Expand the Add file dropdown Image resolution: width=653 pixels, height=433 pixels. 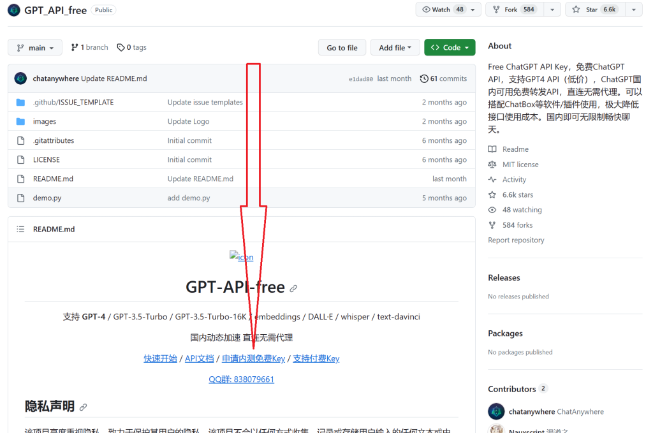coord(395,47)
